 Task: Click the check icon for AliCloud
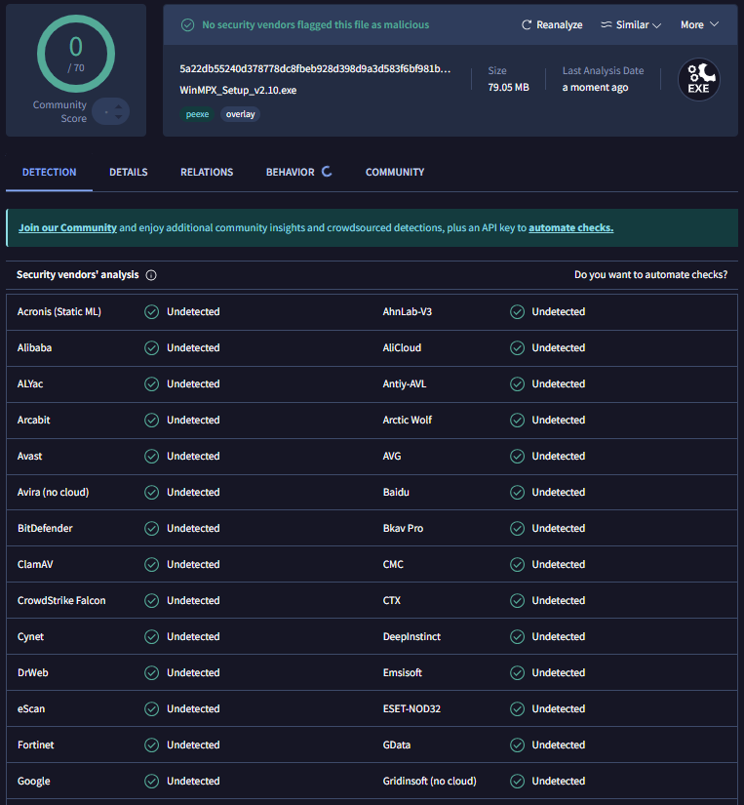[517, 347]
